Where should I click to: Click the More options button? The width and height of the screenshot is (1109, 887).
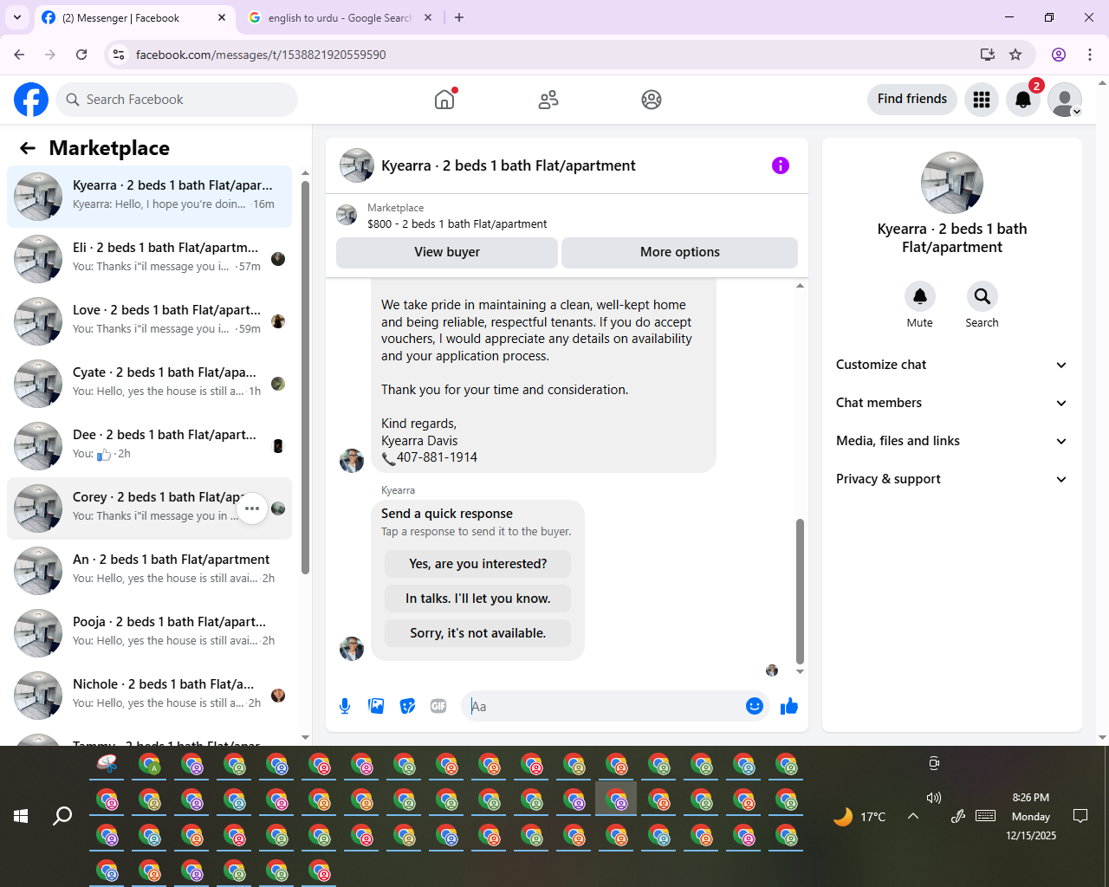pyautogui.click(x=680, y=252)
